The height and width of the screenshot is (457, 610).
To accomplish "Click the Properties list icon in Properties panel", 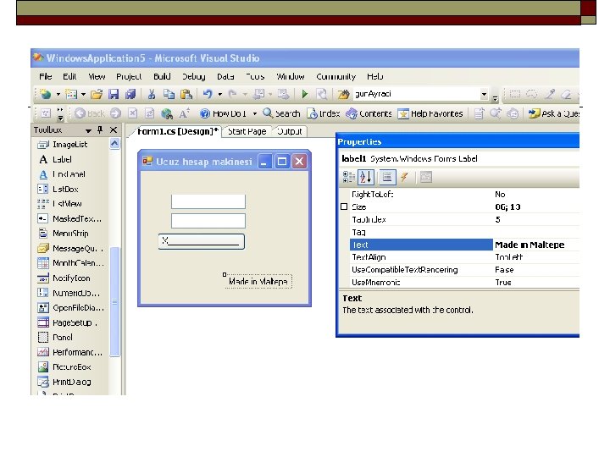I will click(x=387, y=177).
